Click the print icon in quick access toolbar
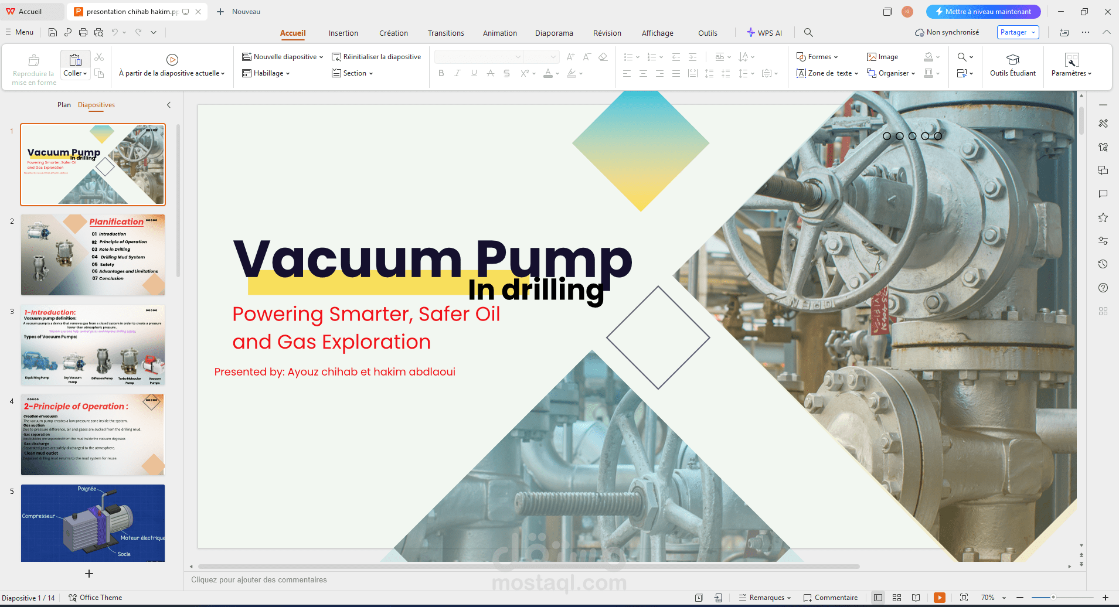Viewport: 1119px width, 607px height. tap(83, 33)
